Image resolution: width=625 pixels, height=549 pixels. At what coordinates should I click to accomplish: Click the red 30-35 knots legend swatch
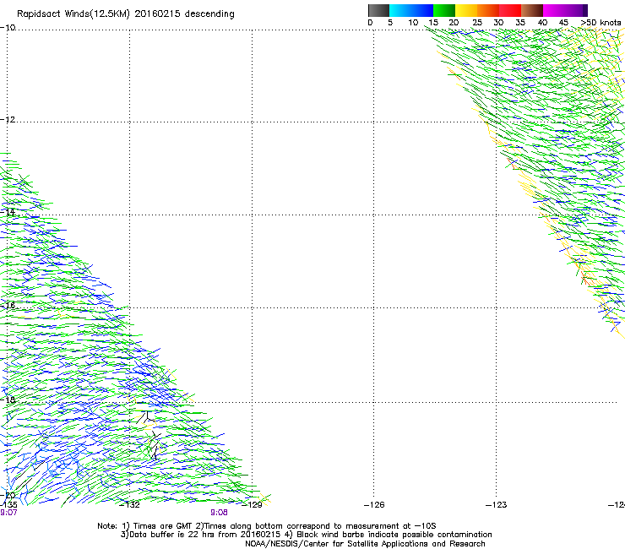point(510,10)
